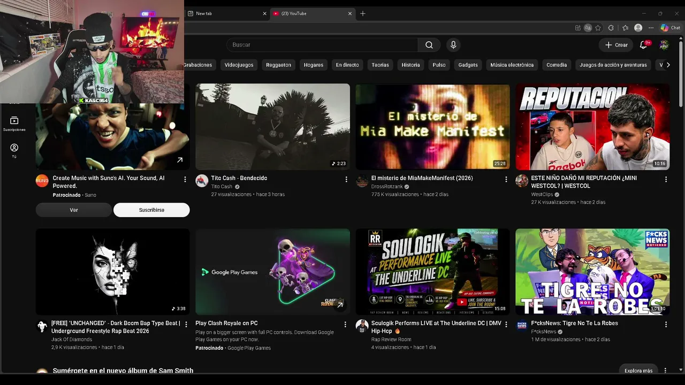The height and width of the screenshot is (385, 685).
Task: Open F*cksNews channel avatar
Action: pyautogui.click(x=522, y=326)
